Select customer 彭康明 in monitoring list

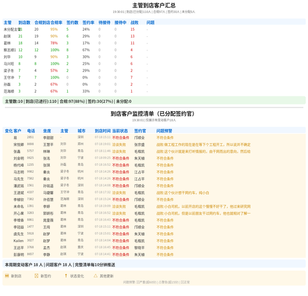(x=18, y=255)
